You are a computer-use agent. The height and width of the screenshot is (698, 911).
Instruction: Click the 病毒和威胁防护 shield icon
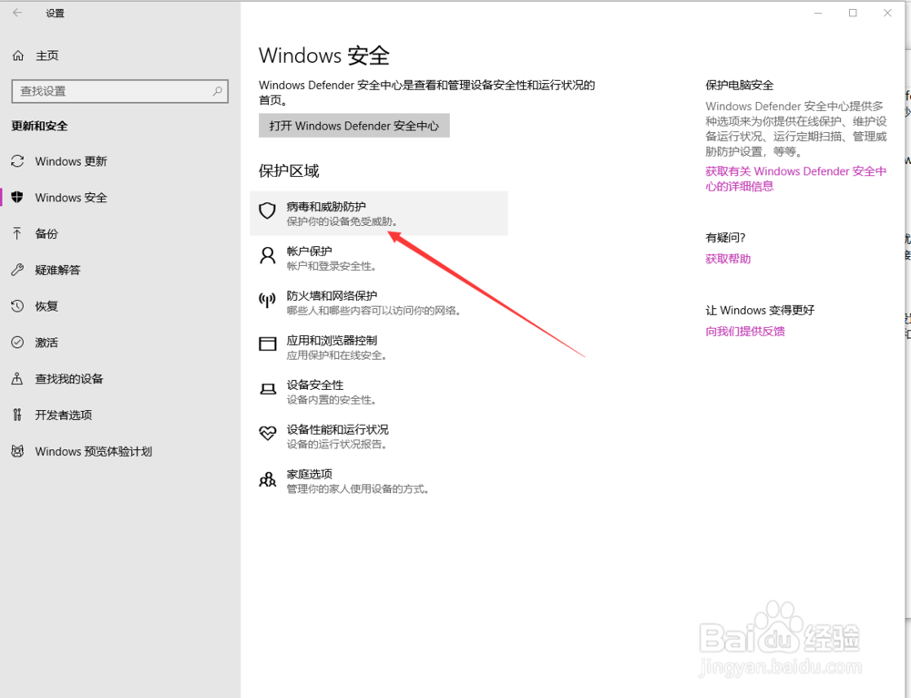click(x=267, y=210)
